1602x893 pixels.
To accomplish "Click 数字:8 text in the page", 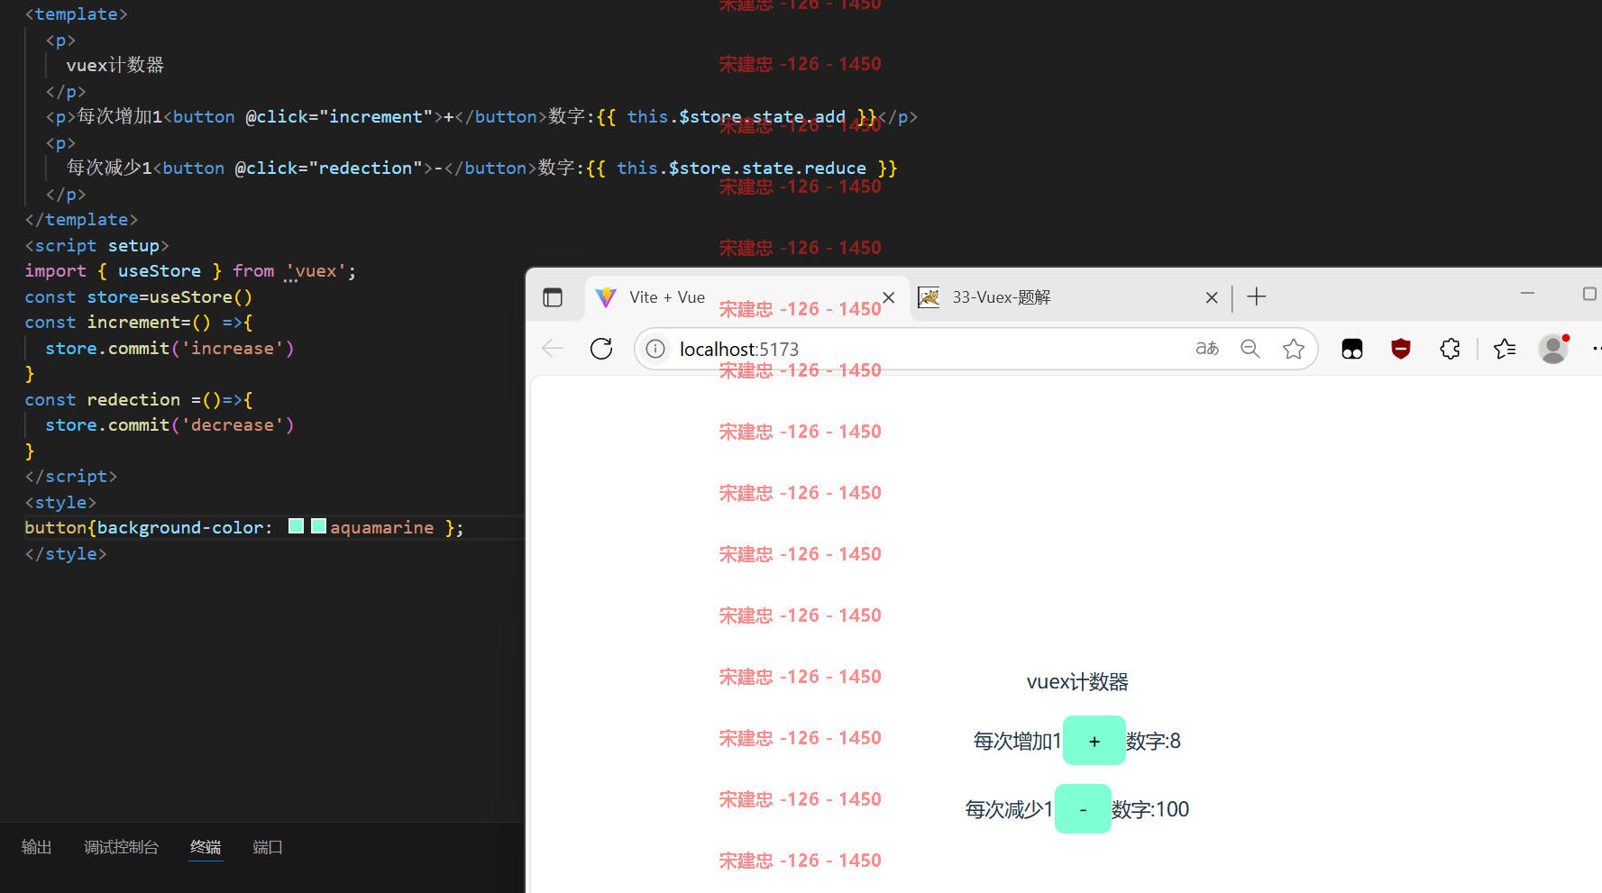I will coord(1153,741).
